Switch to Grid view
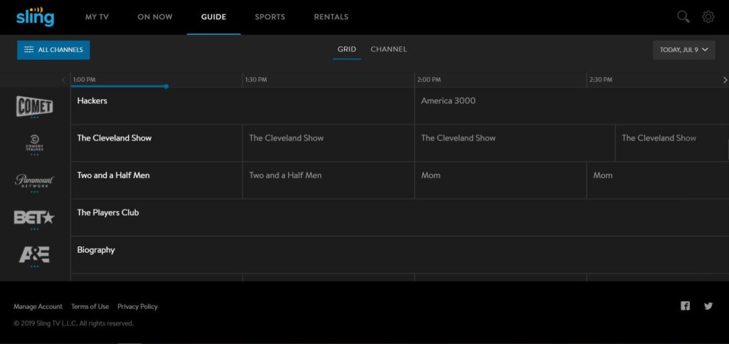729x344 pixels. click(x=347, y=49)
